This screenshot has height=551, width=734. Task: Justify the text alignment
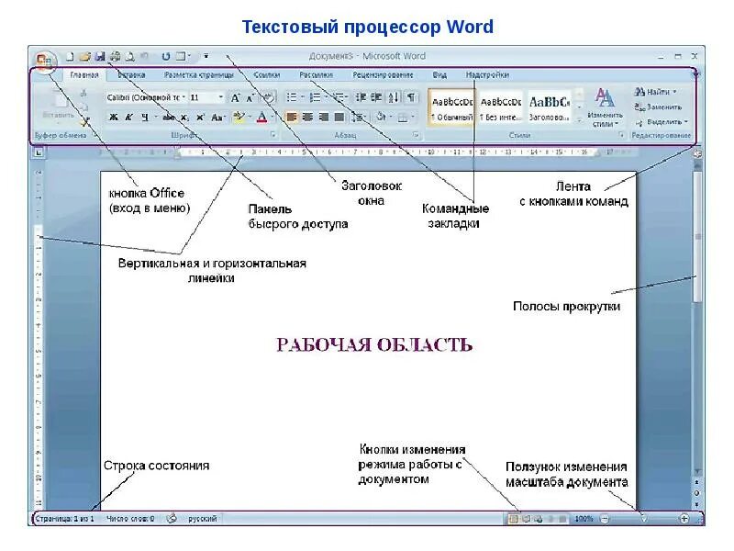339,118
